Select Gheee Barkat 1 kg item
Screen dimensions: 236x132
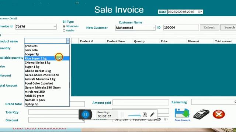click(47, 71)
